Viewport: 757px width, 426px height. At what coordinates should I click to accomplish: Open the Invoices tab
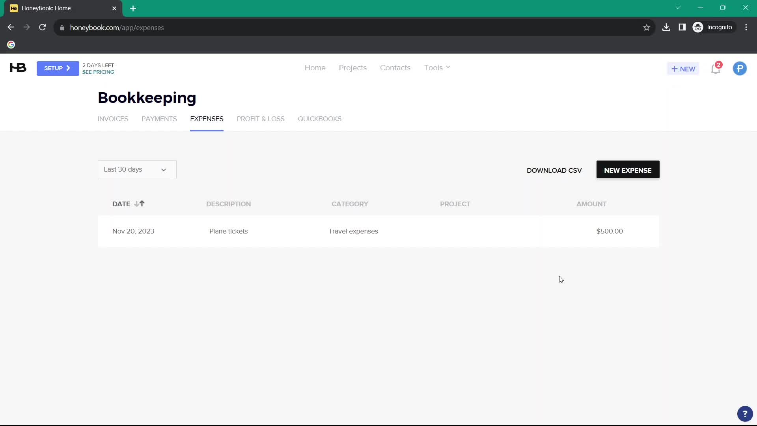point(113,119)
